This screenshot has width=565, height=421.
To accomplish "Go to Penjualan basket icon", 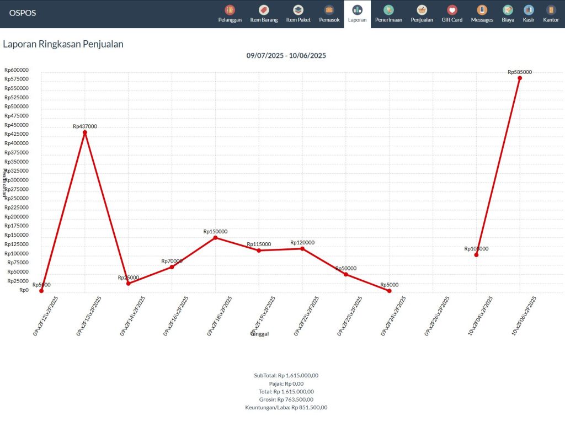I will click(x=422, y=10).
